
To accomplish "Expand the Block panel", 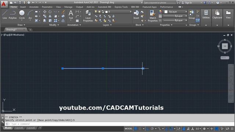I will 140,25.
